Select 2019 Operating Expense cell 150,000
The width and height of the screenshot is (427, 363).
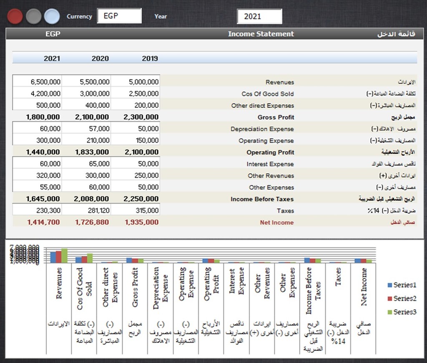point(136,140)
